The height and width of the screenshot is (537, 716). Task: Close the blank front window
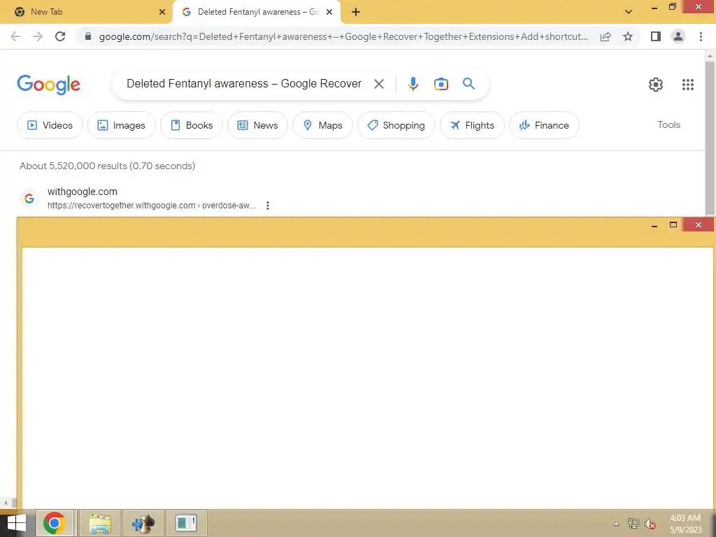[x=699, y=224]
